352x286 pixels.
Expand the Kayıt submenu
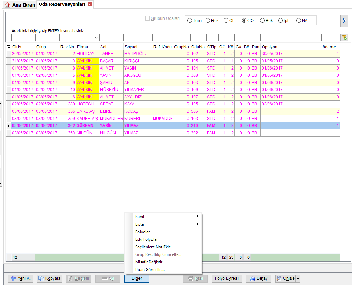163,217
